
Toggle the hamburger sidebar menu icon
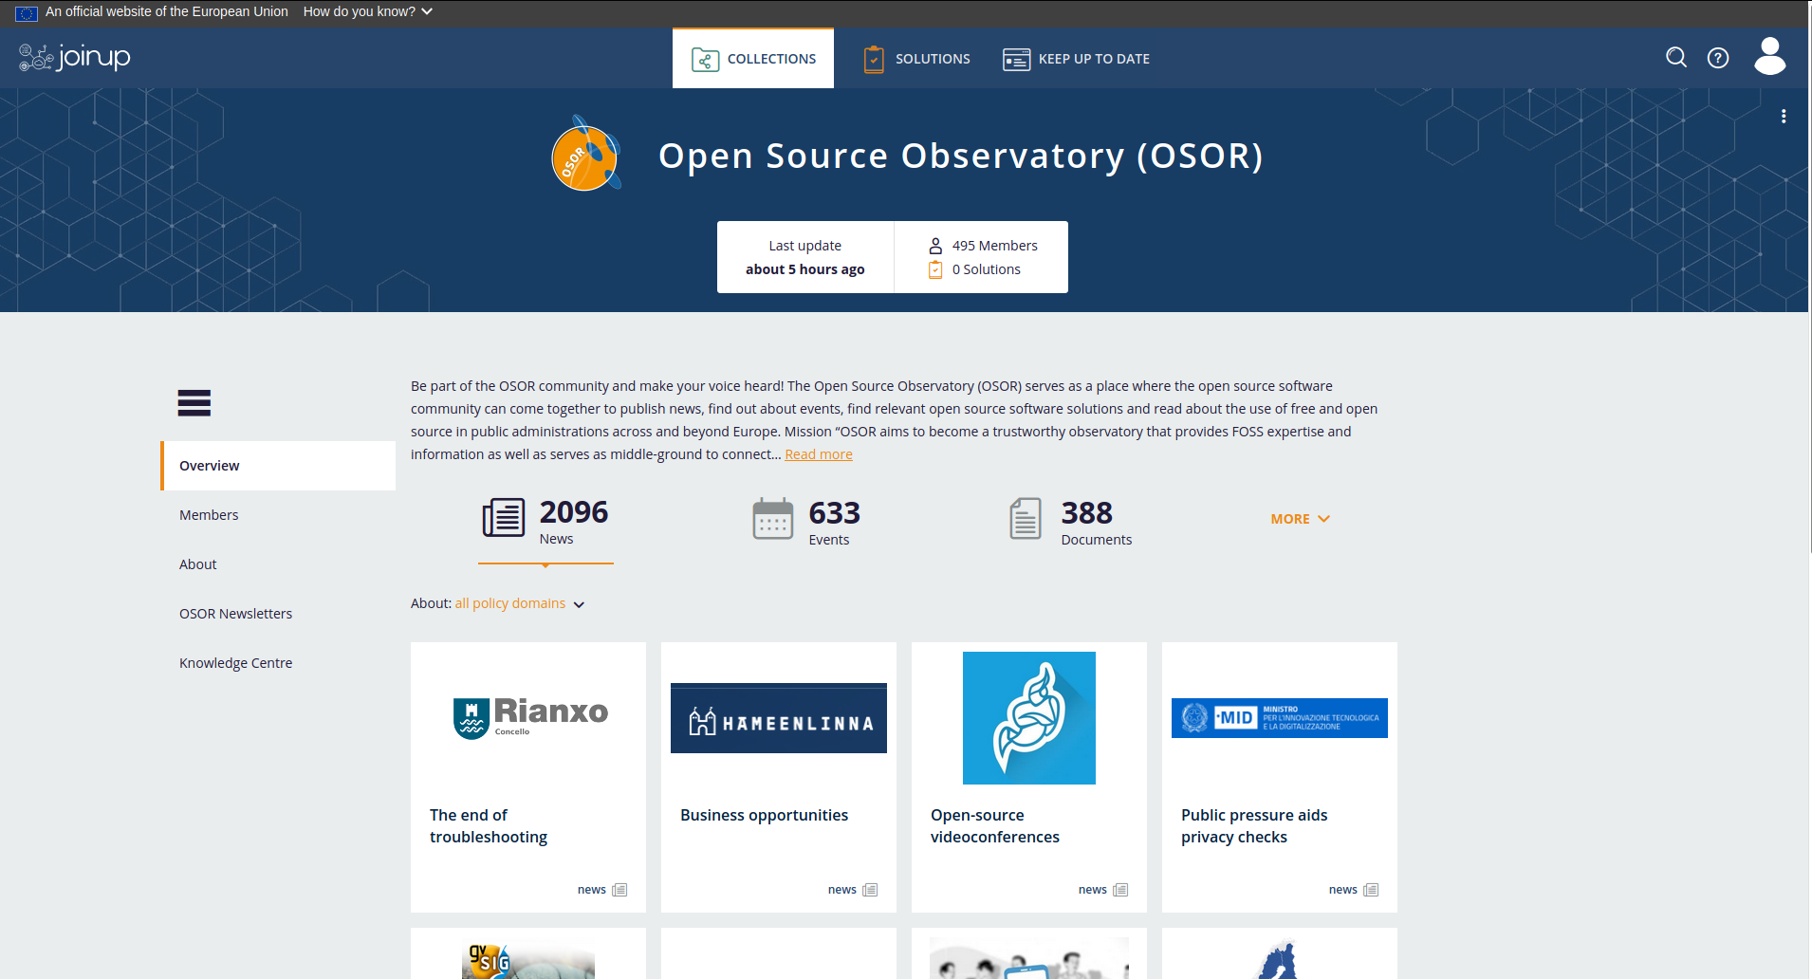click(194, 403)
